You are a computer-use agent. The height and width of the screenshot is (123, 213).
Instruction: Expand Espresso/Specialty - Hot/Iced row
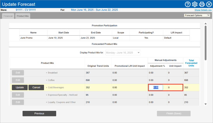(46, 95)
